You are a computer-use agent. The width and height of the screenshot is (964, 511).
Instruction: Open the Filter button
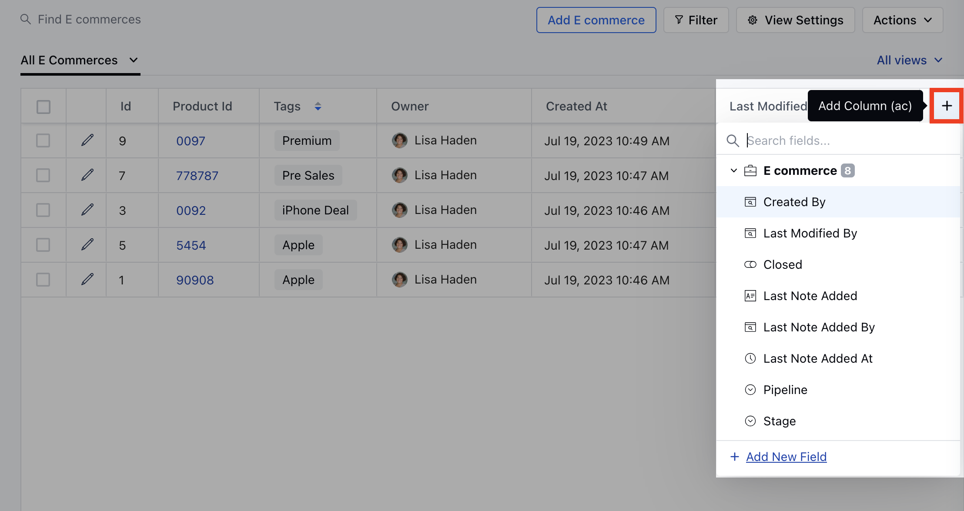[696, 20]
